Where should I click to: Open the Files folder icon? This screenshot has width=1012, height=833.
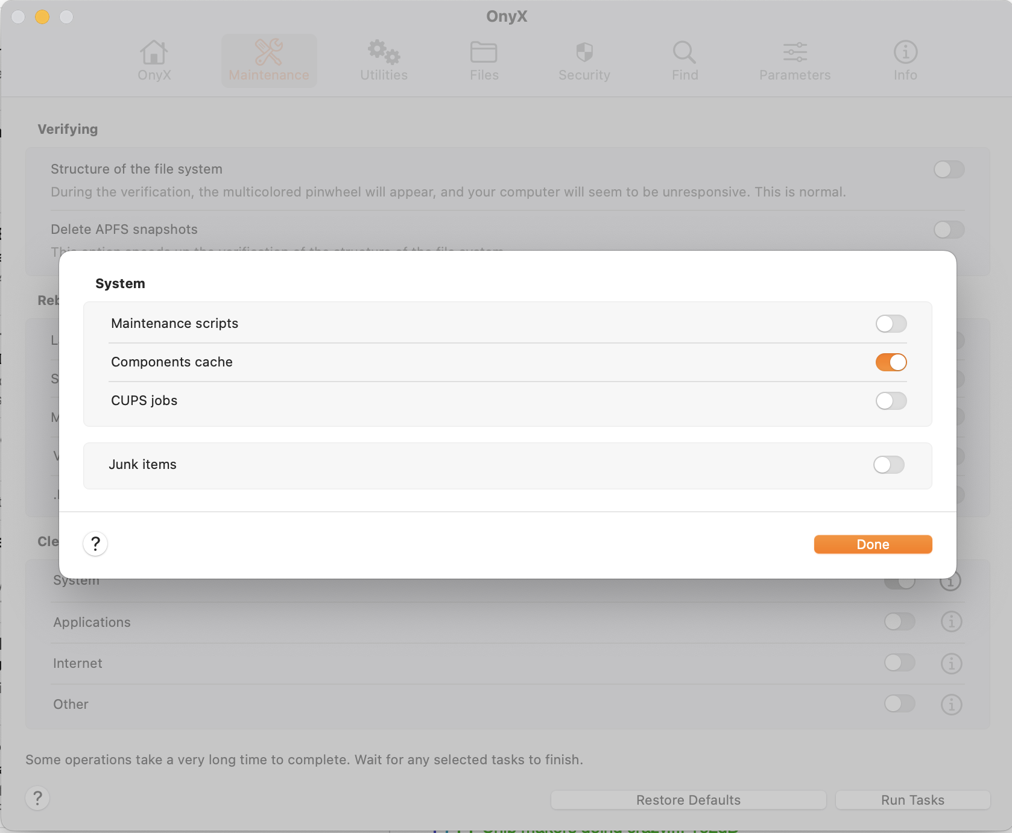[484, 60]
